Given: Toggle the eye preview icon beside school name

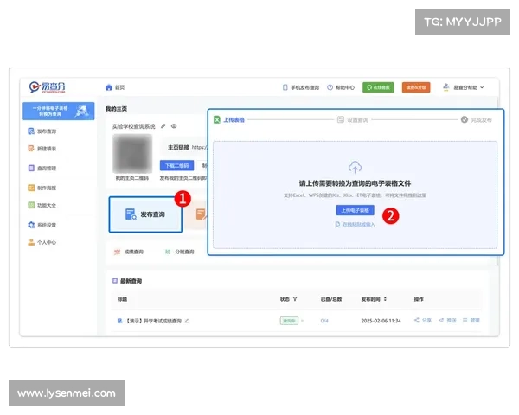Looking at the screenshot, I should pyautogui.click(x=174, y=126).
